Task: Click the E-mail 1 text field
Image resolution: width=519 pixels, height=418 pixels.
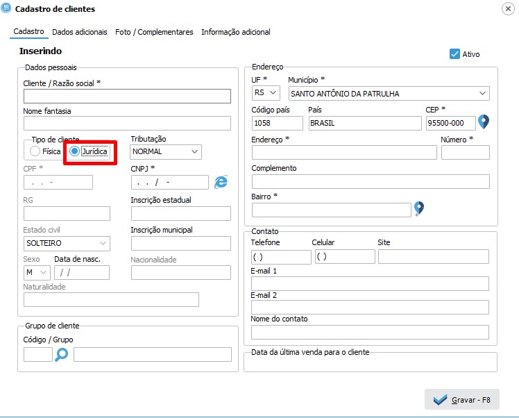Action: (370, 283)
